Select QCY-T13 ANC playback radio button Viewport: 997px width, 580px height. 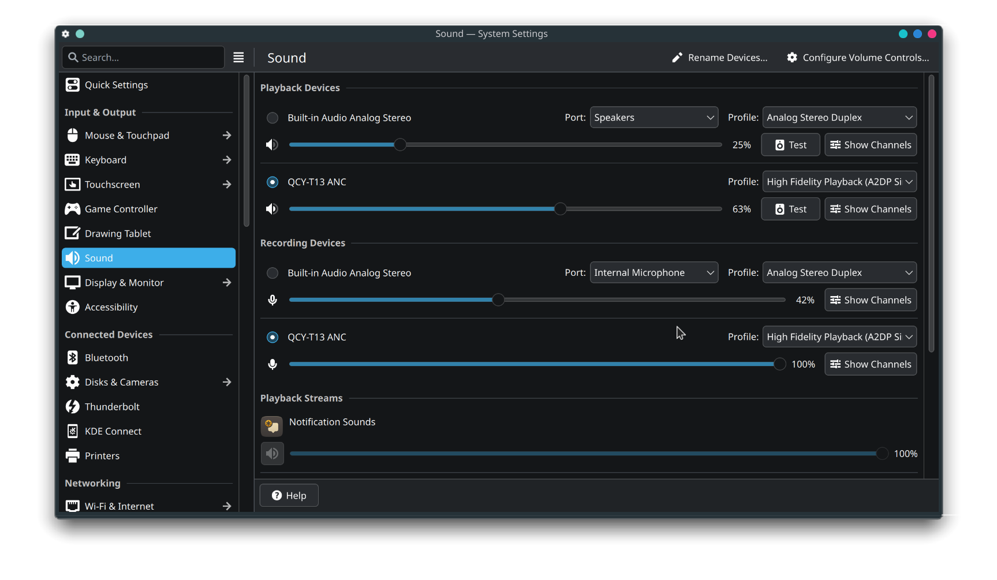(x=272, y=182)
